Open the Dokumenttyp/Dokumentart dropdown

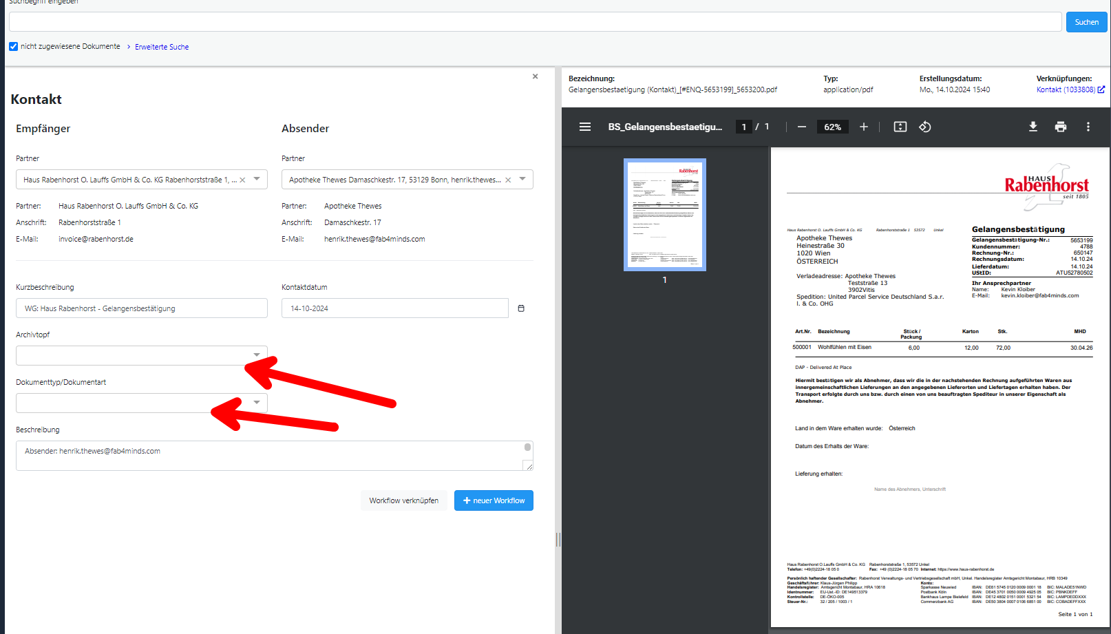click(257, 403)
